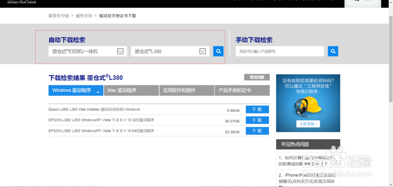Click the 驱动及手册证书下载 breadcrumb text
Screen dimensions: 393x187
(x=118, y=16)
